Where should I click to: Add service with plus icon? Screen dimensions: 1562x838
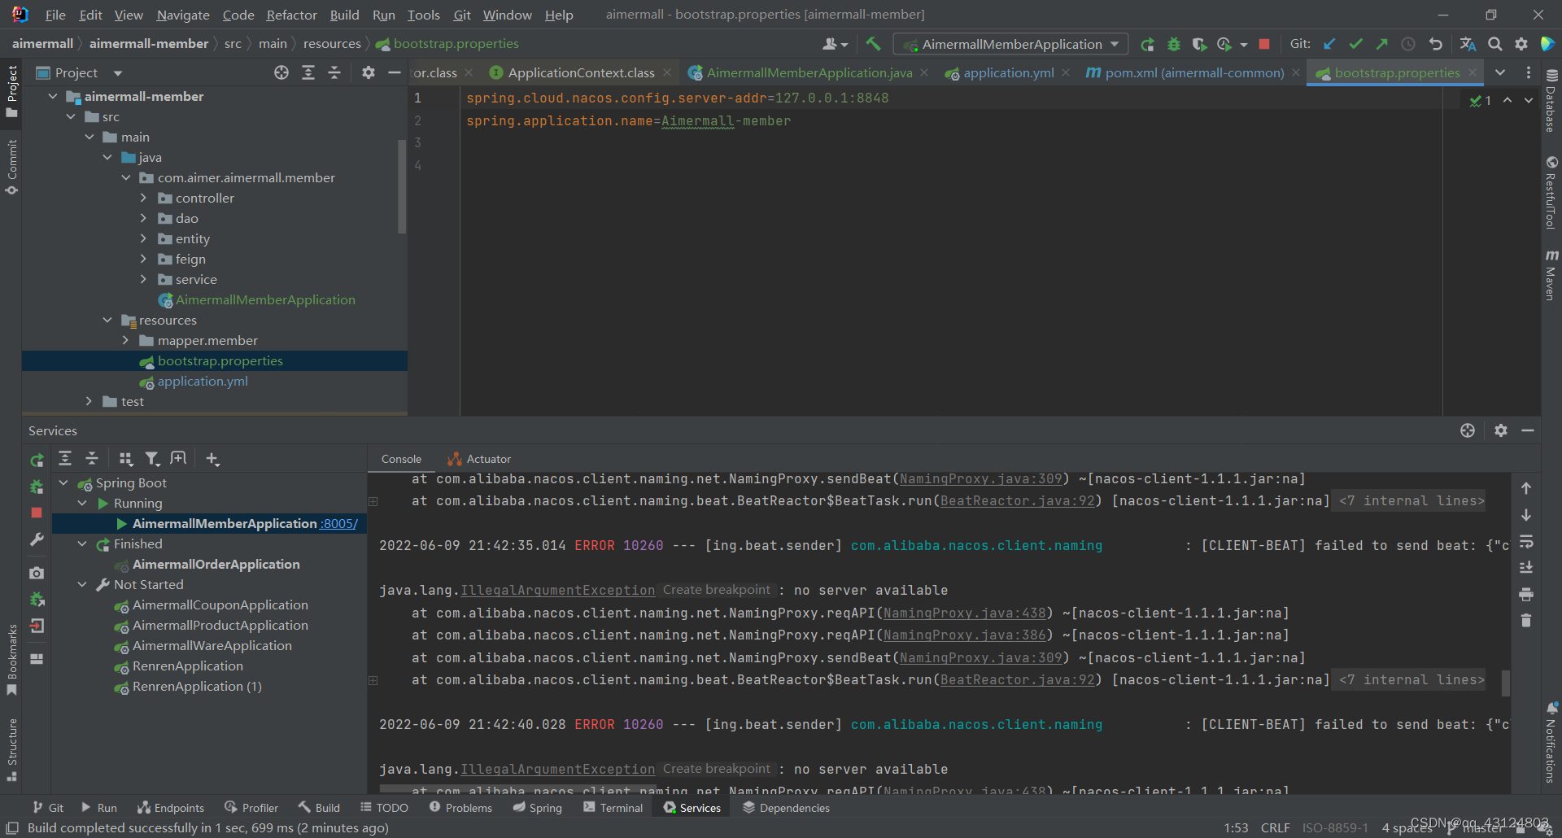click(212, 459)
